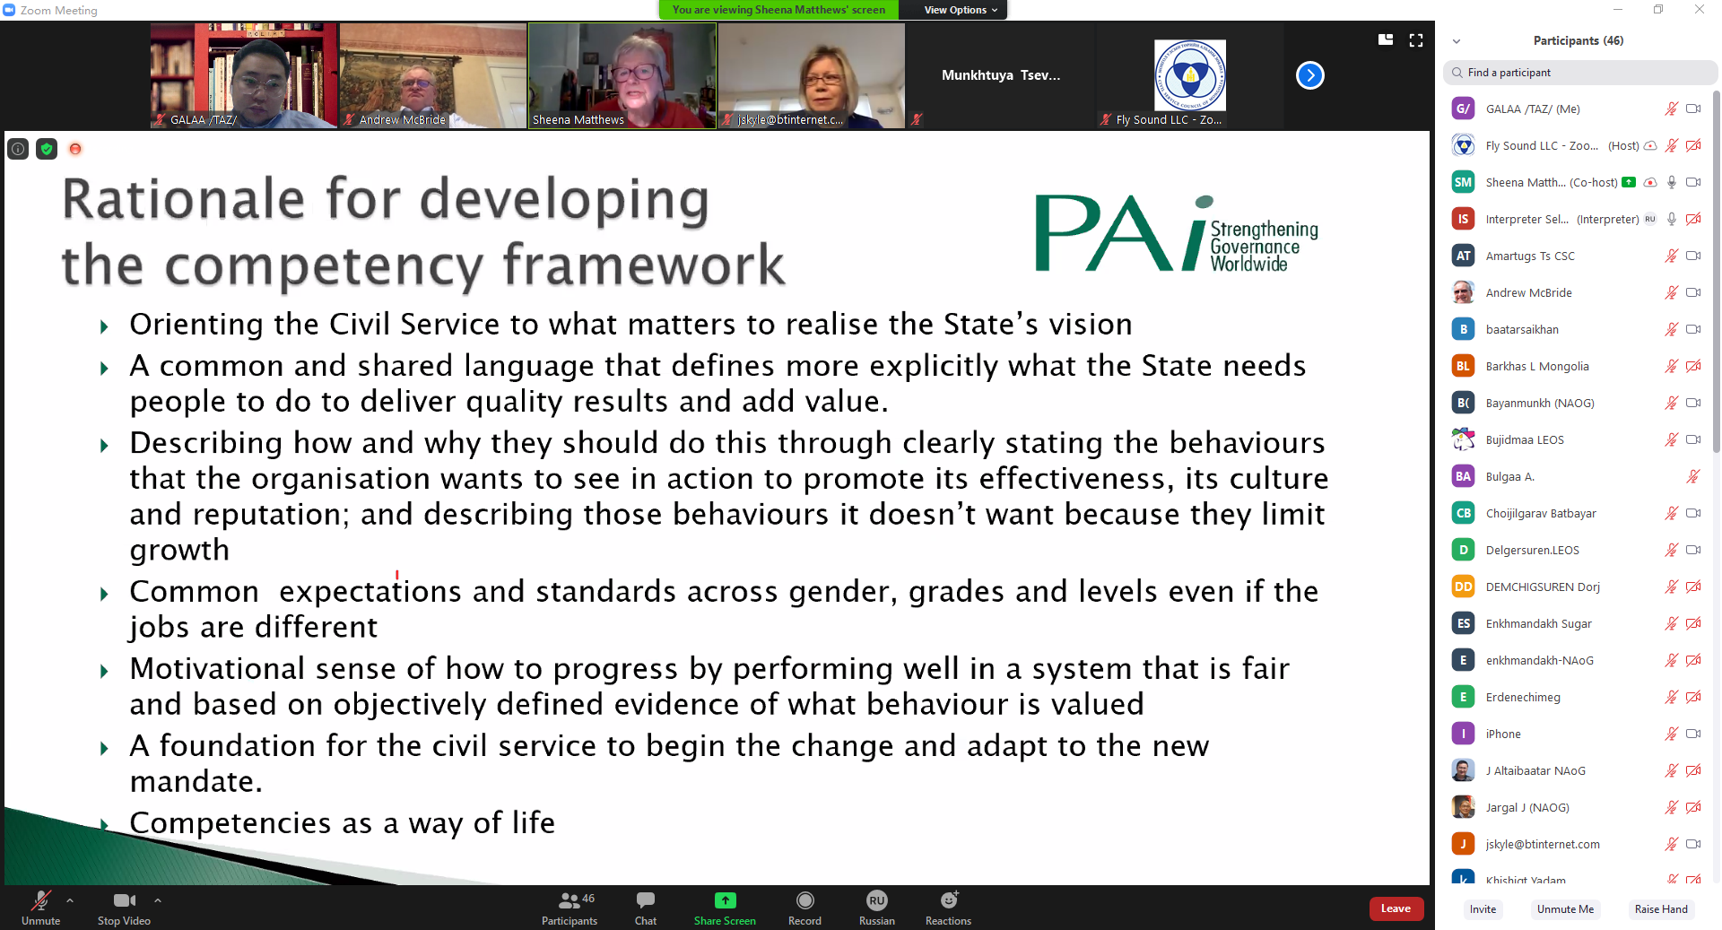The width and height of the screenshot is (1722, 930).
Task: Select Munkhtuya Tsev video tile
Action: (x=1001, y=75)
